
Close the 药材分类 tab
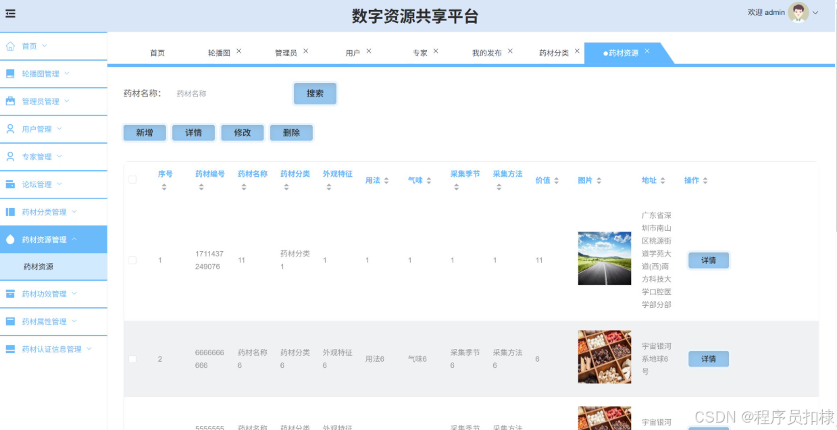pos(577,51)
